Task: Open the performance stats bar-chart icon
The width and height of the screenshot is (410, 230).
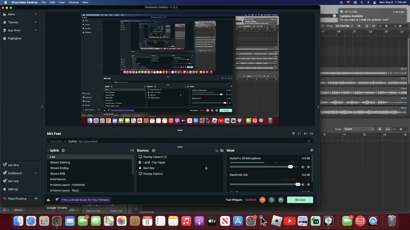Action: click(48, 200)
